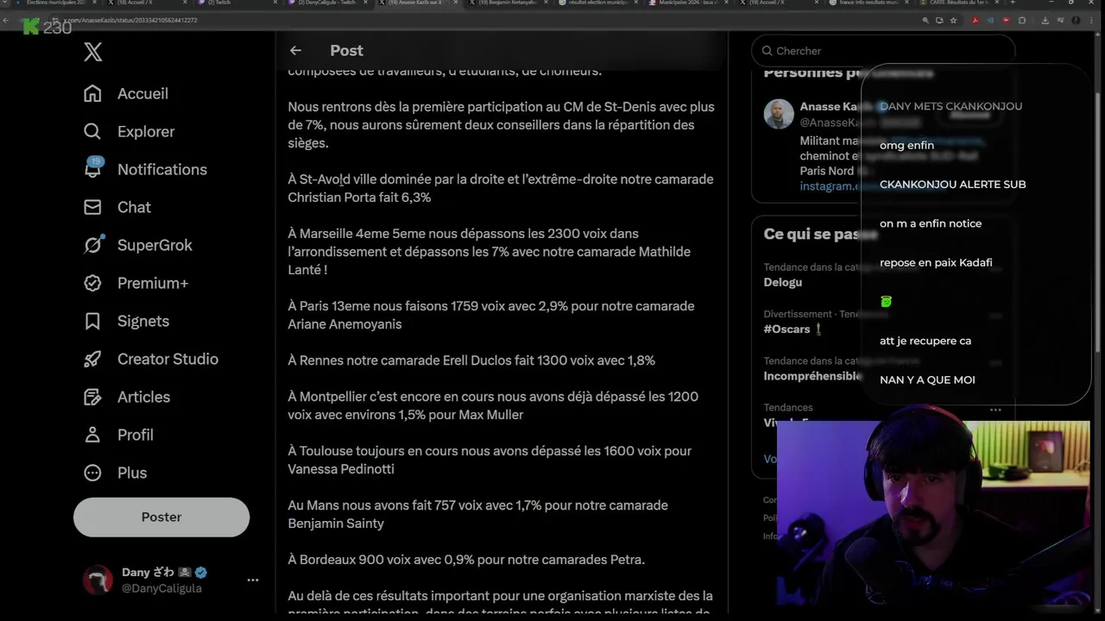Click the 'Ce qui se passe' heading
The width and height of the screenshot is (1105, 621).
(820, 234)
